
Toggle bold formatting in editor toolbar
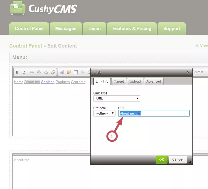coord(17,72)
